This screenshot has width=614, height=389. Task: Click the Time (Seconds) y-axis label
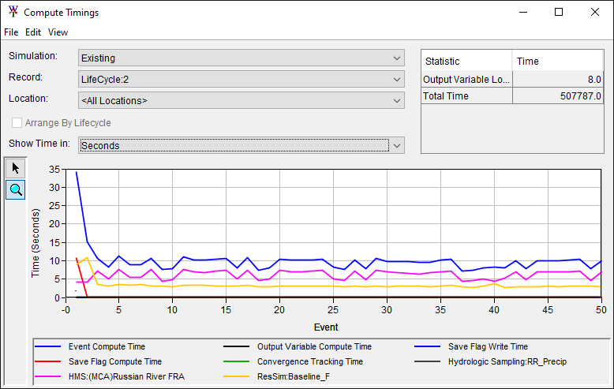36,243
